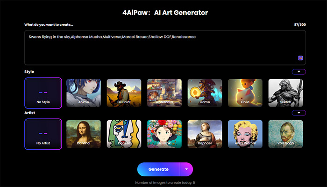Pick the Picasso artist tile
The image size is (327, 187).
[124, 134]
